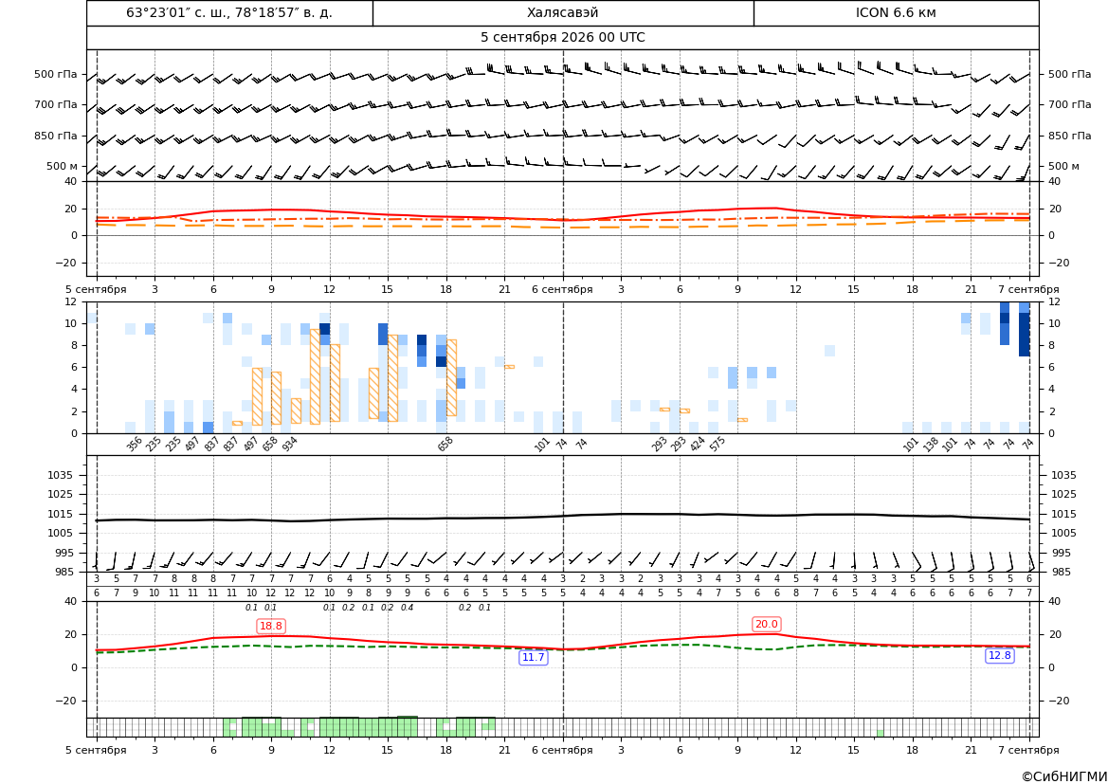Click the ICON 6.6 км model label
1108x784 pixels.
tap(896, 12)
